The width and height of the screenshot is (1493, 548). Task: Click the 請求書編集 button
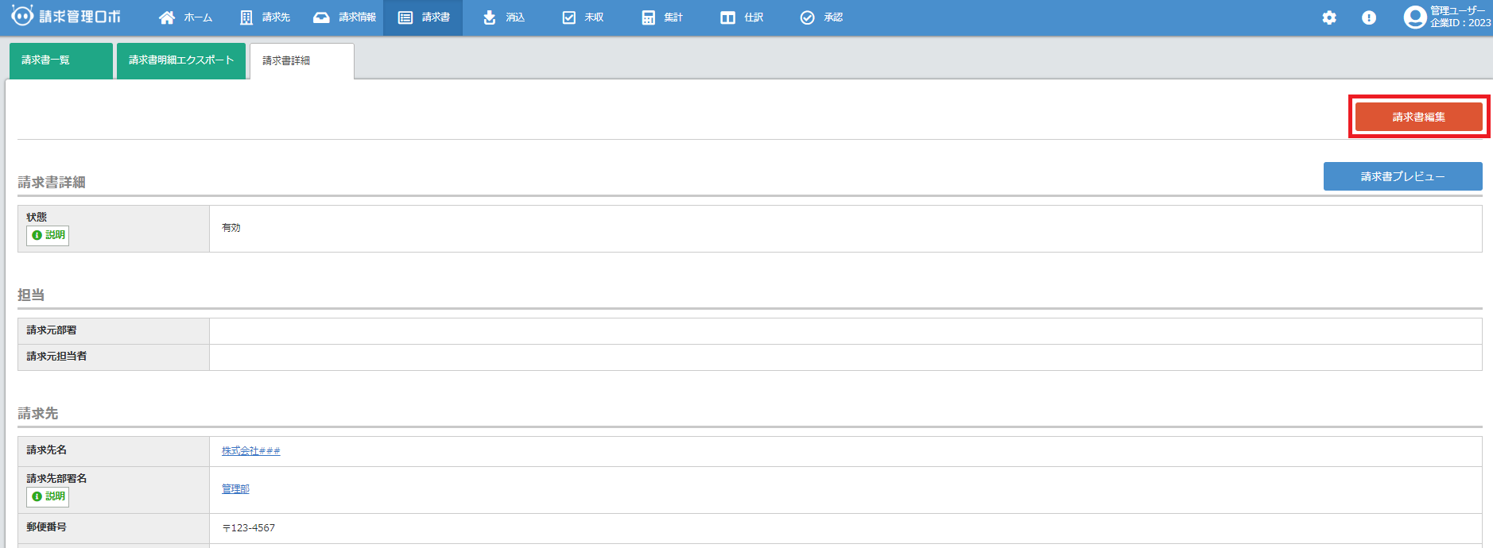[1418, 117]
